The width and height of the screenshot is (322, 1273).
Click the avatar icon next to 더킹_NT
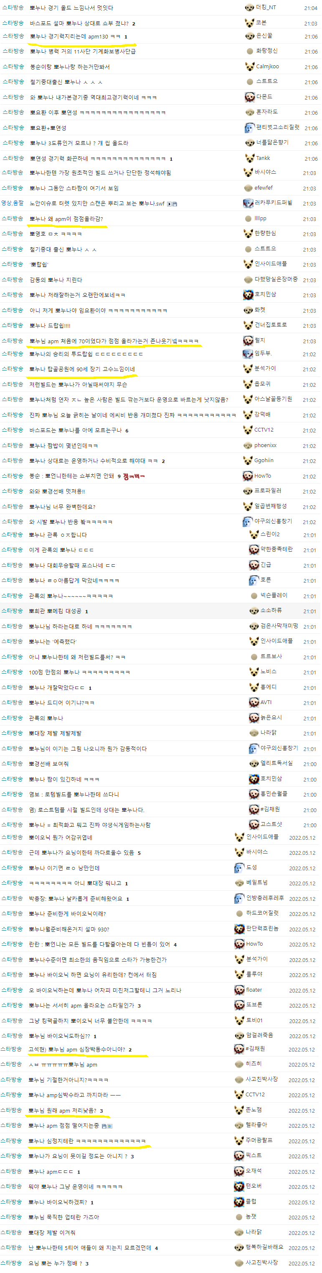click(x=249, y=8)
